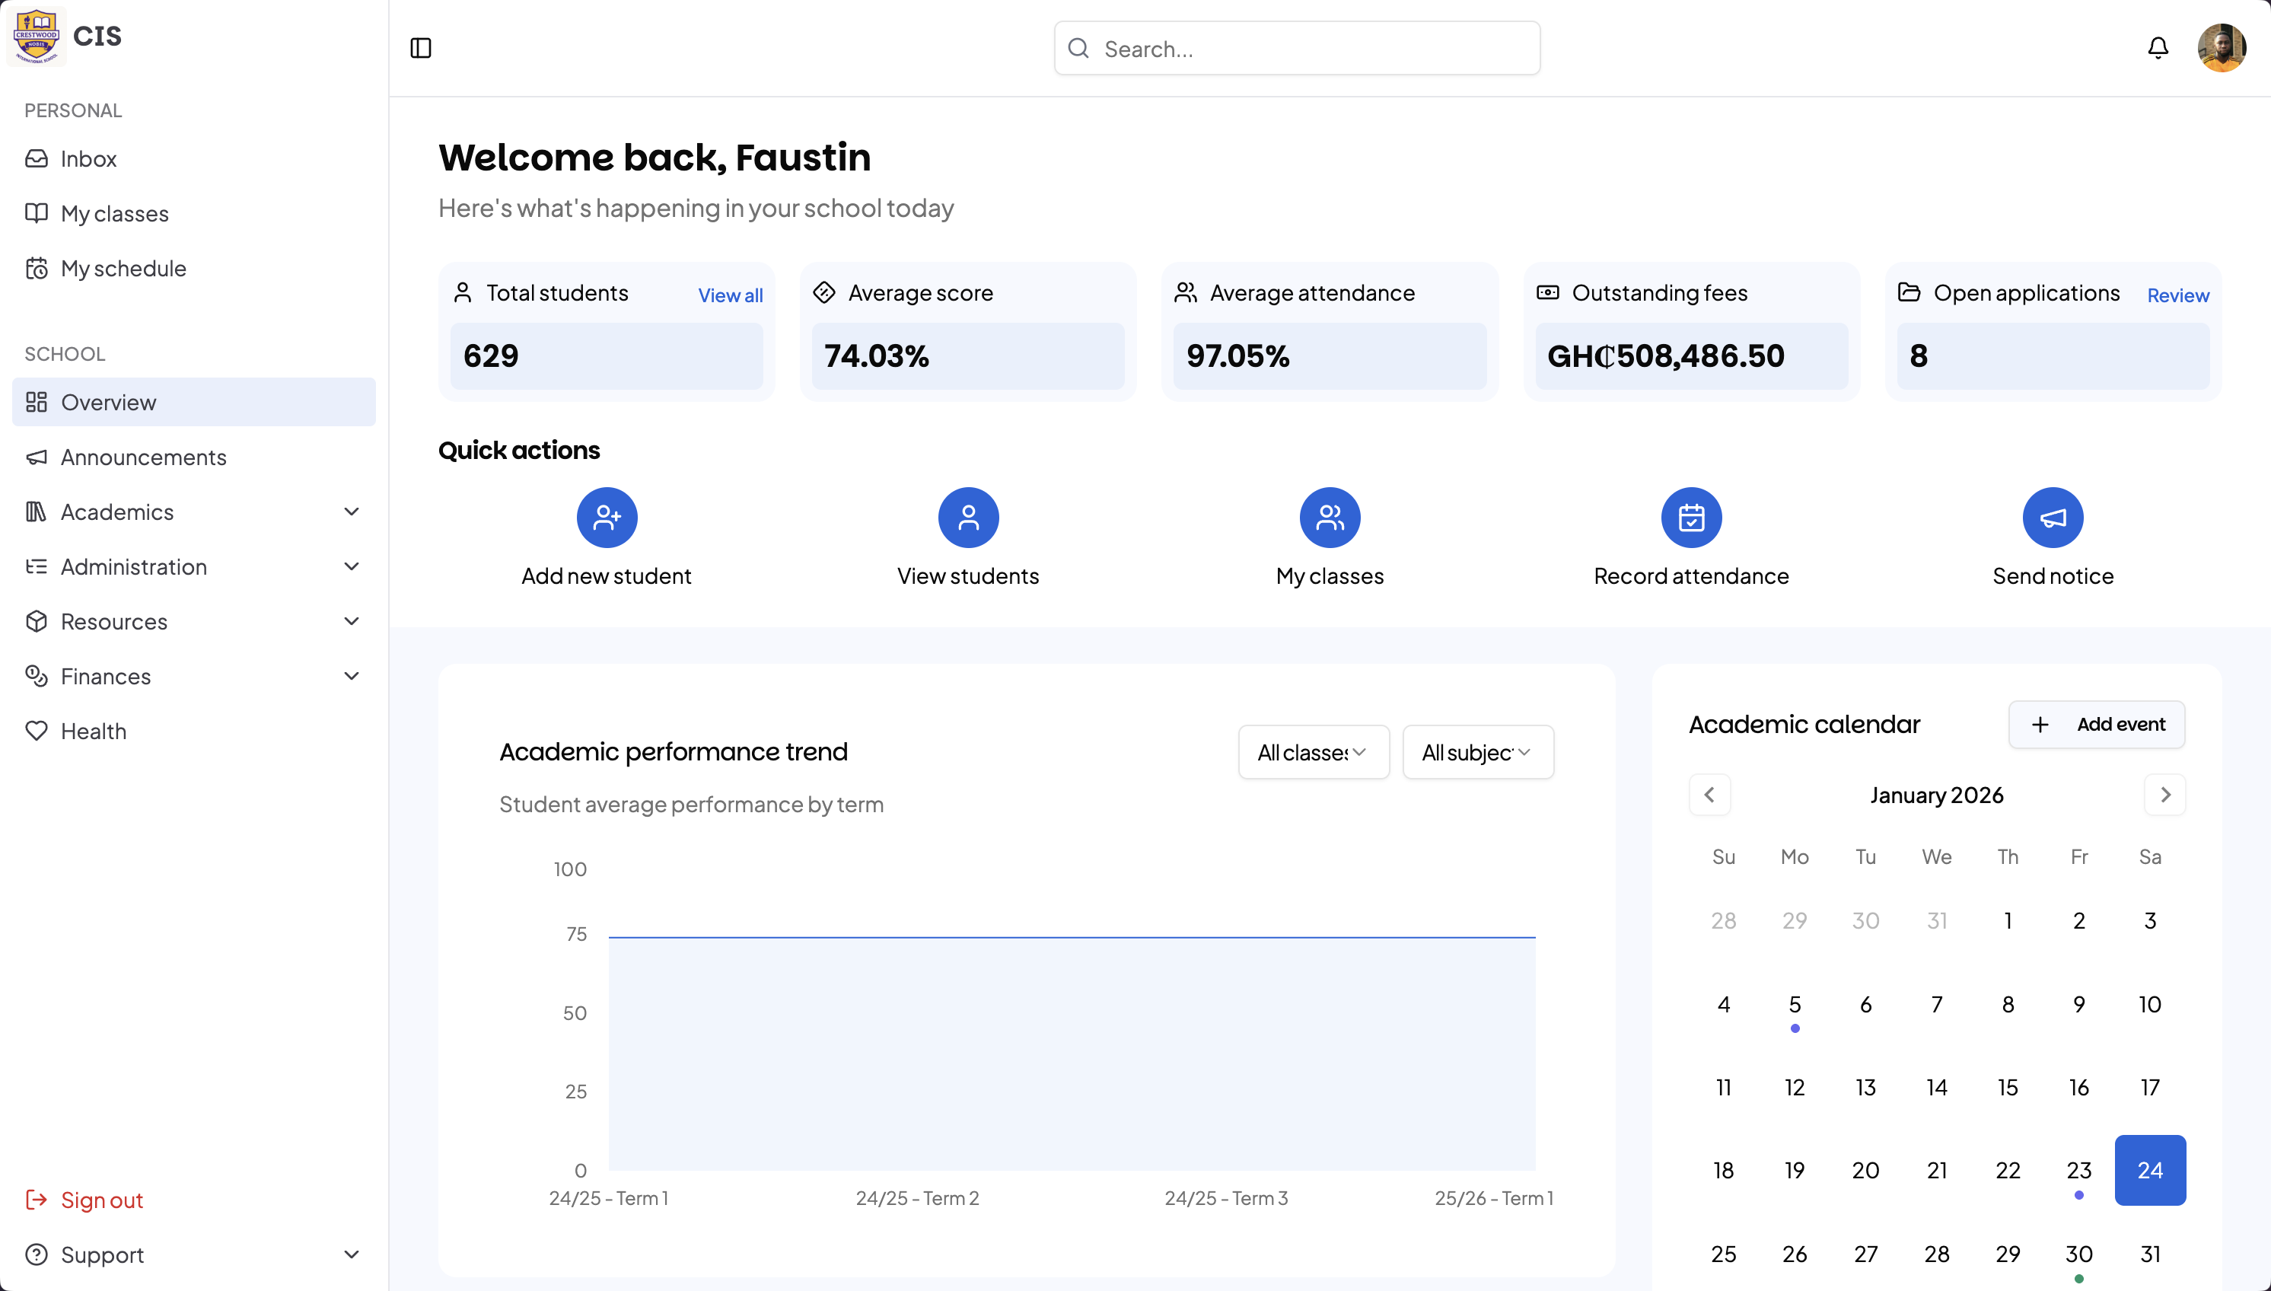Open the All classes dropdown
The image size is (2271, 1291).
[1313, 753]
